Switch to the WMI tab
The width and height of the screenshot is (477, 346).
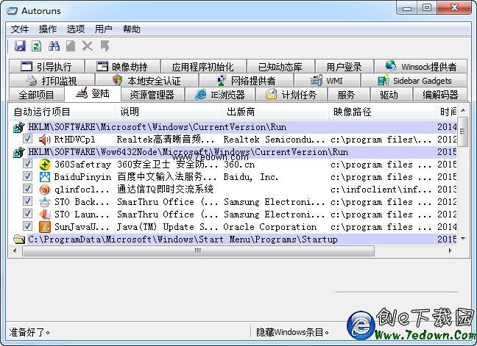click(x=327, y=81)
